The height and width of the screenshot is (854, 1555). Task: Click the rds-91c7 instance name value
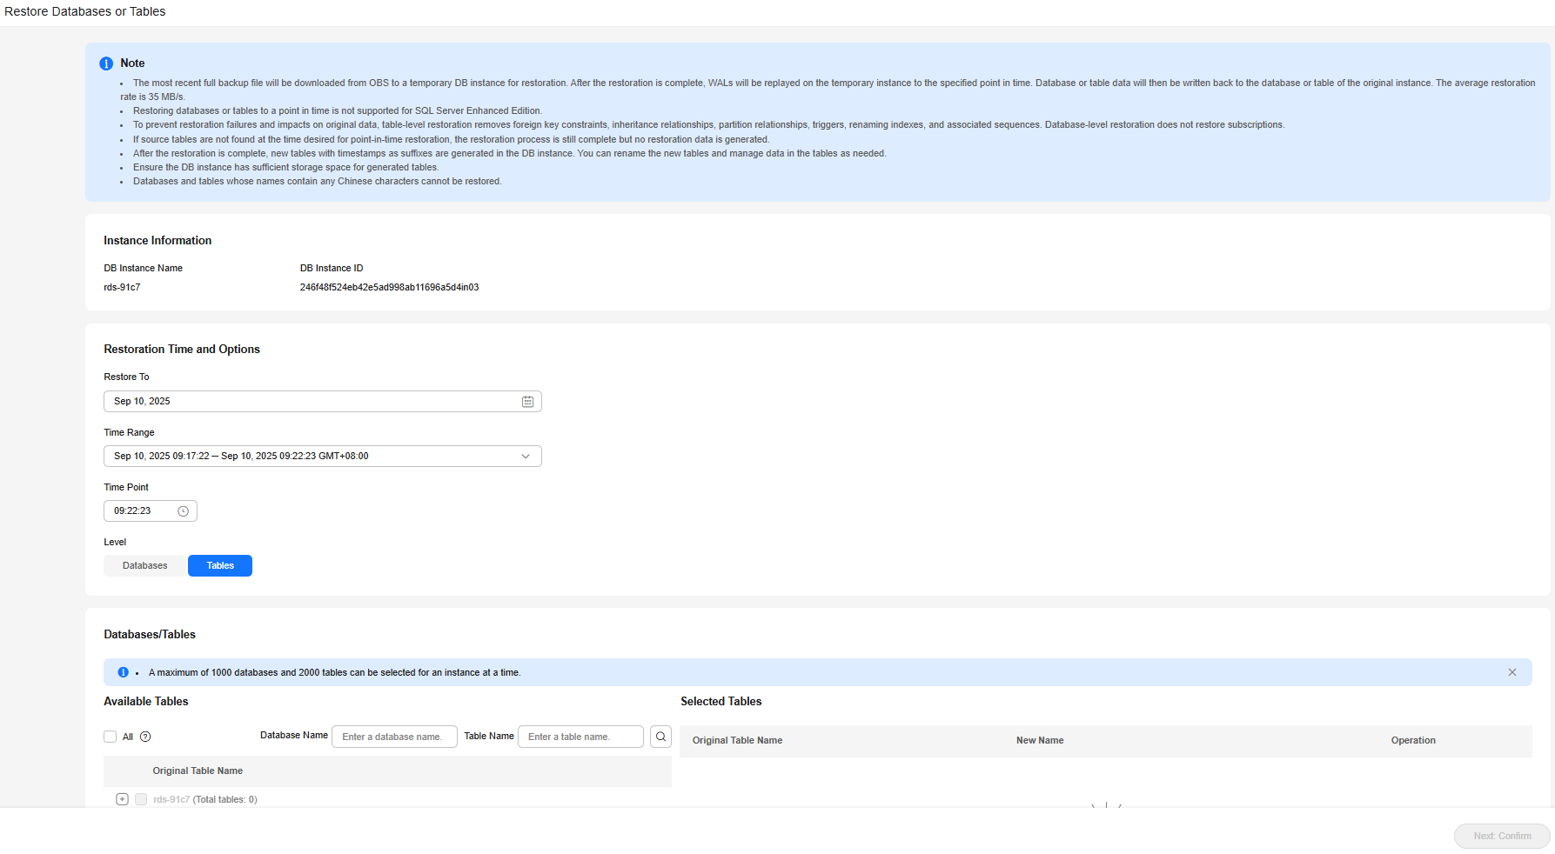coord(122,288)
